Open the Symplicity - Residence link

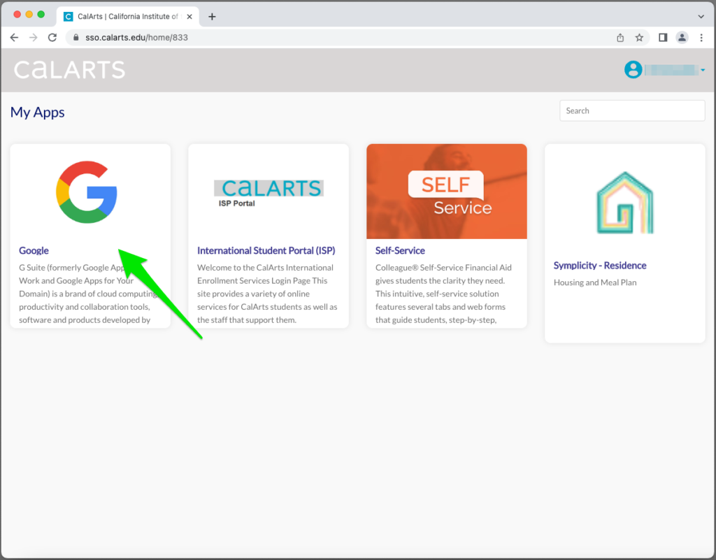[600, 266]
